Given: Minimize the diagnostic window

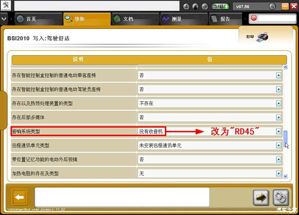Looking at the screenshot, I should click(285, 6).
